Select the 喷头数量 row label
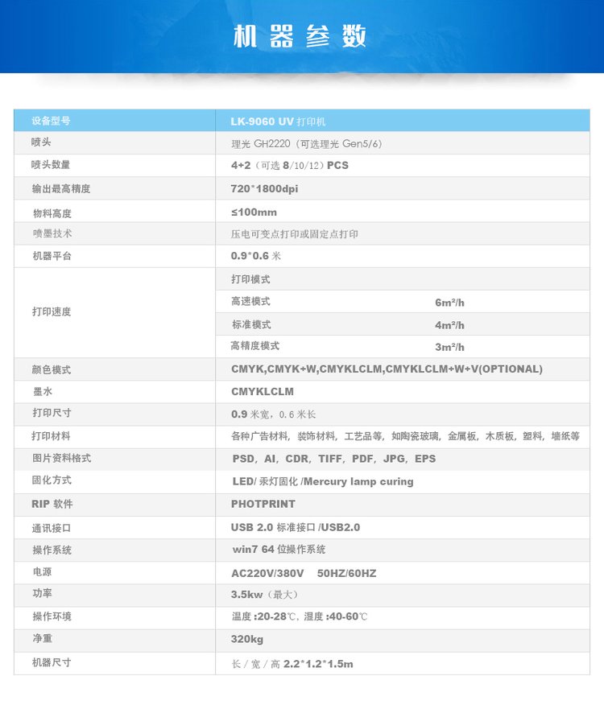604x709 pixels. [51, 165]
